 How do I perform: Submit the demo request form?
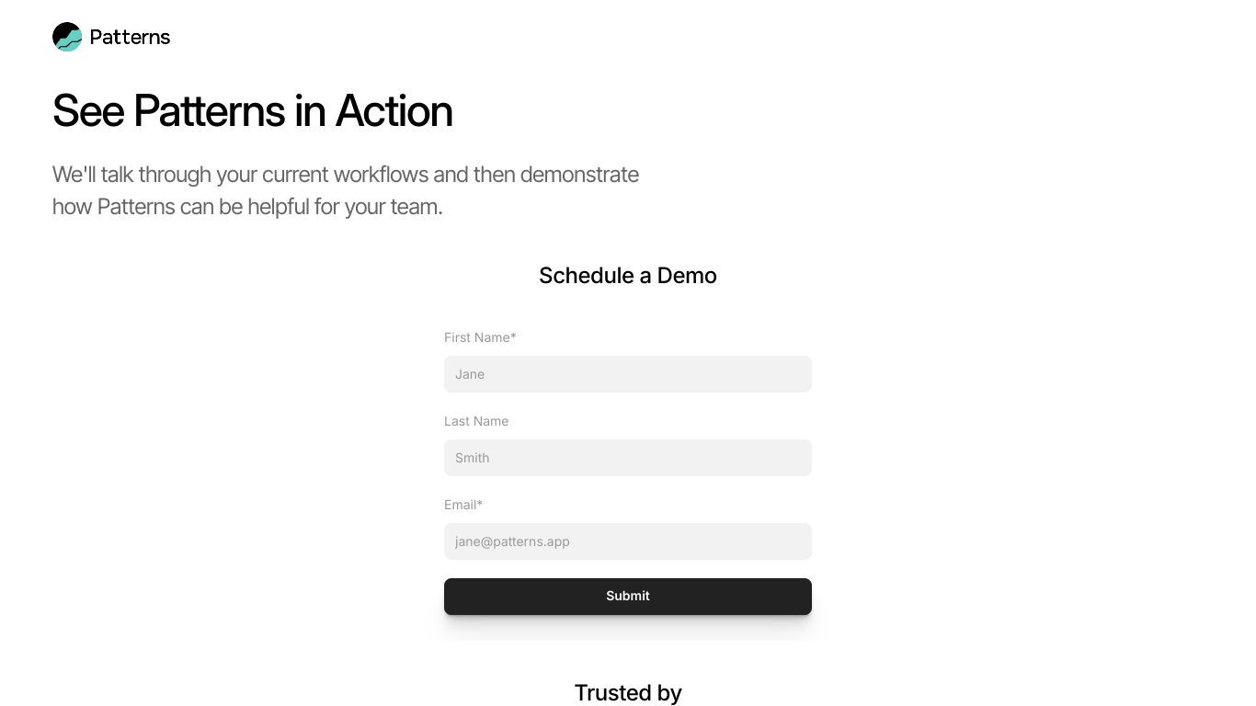pyautogui.click(x=628, y=597)
